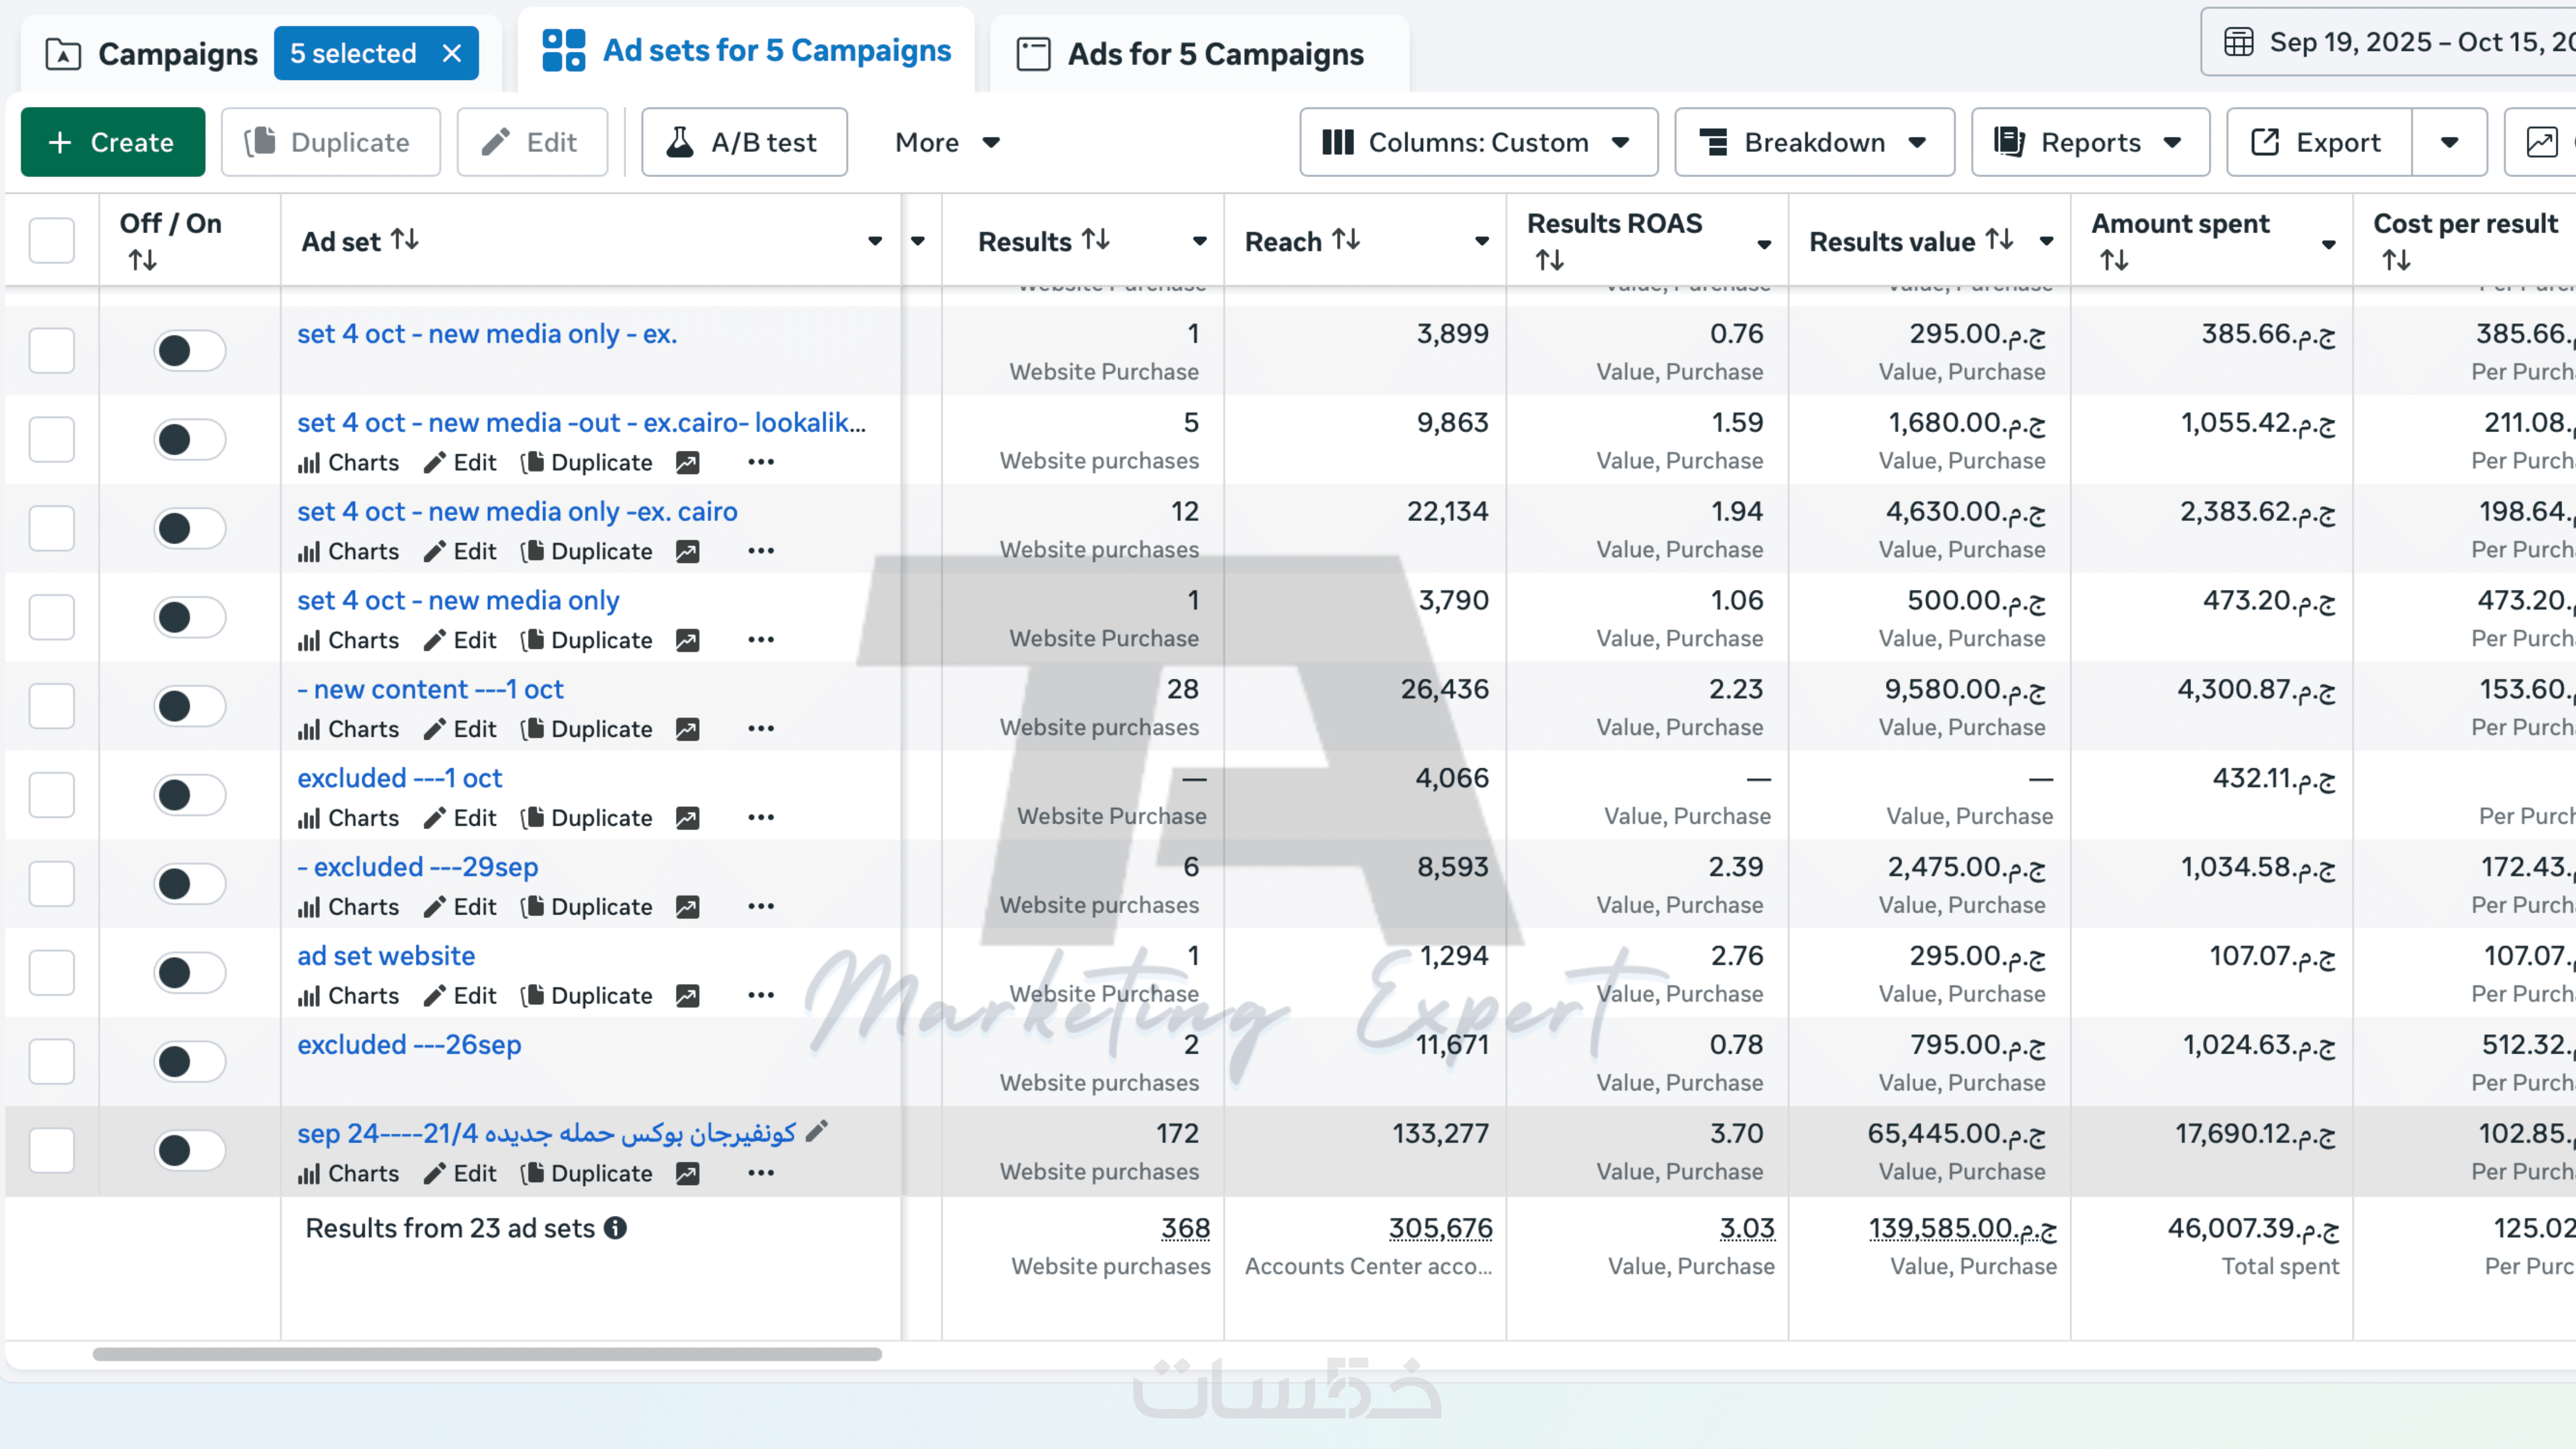This screenshot has height=1449, width=2576.
Task: Open more options for 'excluded ---1 oct' row
Action: point(761,818)
